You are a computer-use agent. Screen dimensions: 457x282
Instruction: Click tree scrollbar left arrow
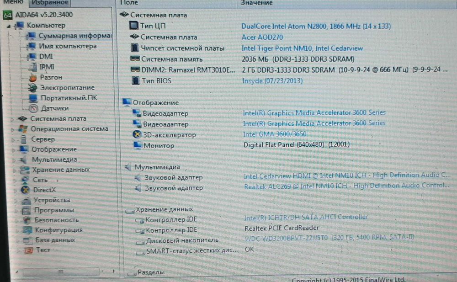[x=17, y=271]
